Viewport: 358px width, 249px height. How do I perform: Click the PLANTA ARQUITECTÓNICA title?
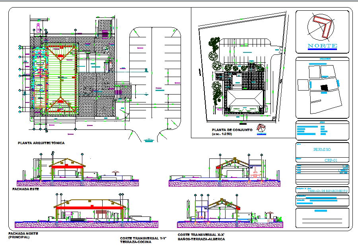coord(41,143)
